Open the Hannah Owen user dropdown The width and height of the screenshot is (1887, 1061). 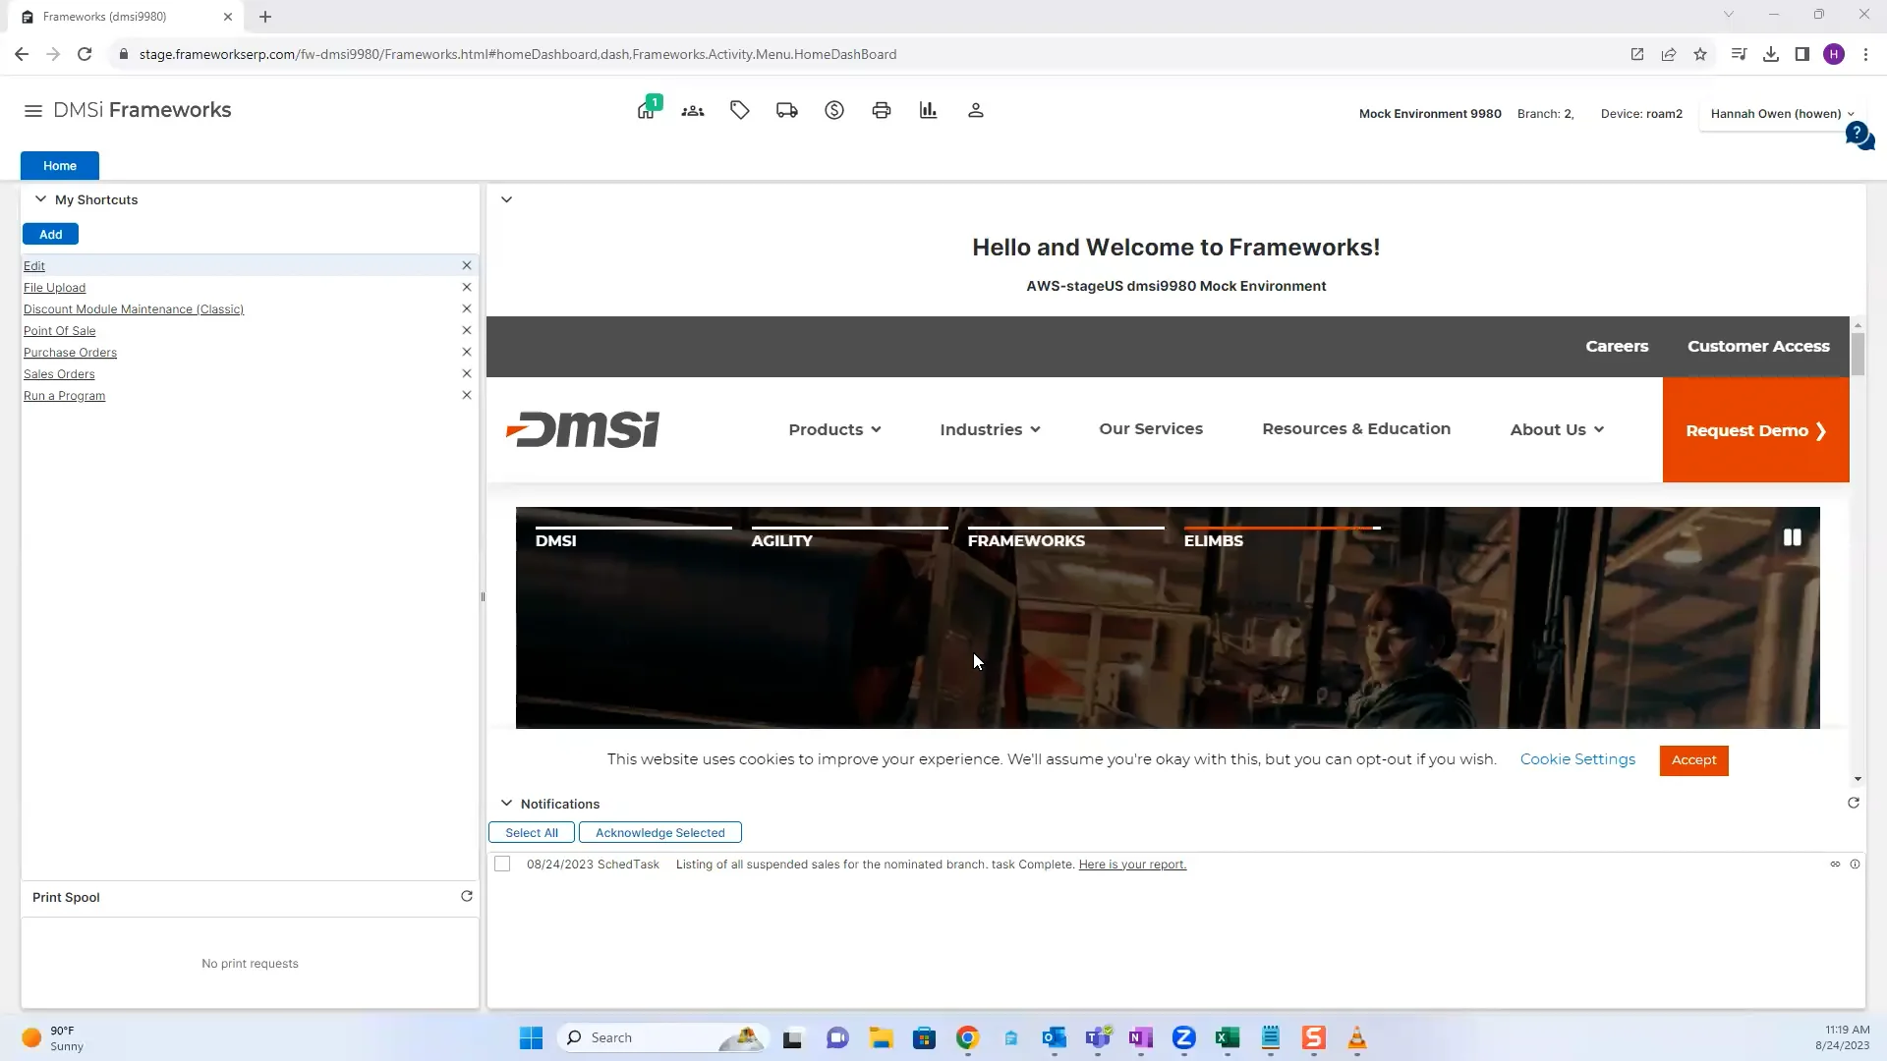1781,114
